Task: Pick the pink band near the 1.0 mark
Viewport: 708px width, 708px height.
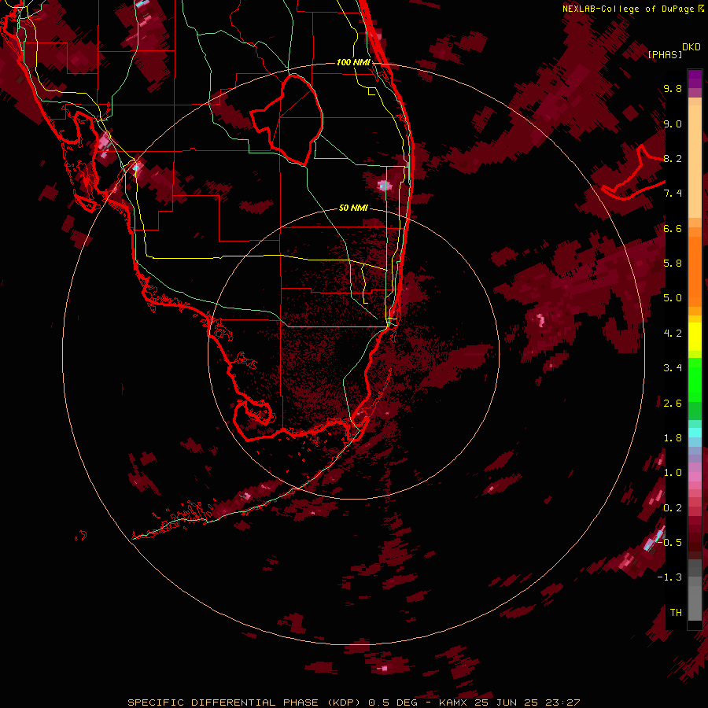Action: pyautogui.click(x=695, y=477)
